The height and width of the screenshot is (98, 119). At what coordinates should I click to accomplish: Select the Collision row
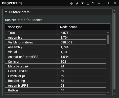point(56,62)
